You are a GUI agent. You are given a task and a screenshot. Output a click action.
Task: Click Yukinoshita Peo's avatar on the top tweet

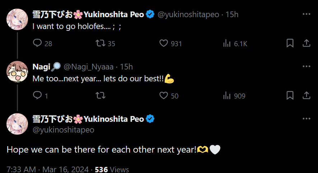[x=17, y=19]
